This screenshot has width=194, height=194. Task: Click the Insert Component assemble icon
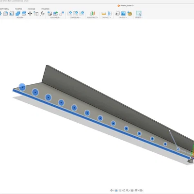coord(49,14)
